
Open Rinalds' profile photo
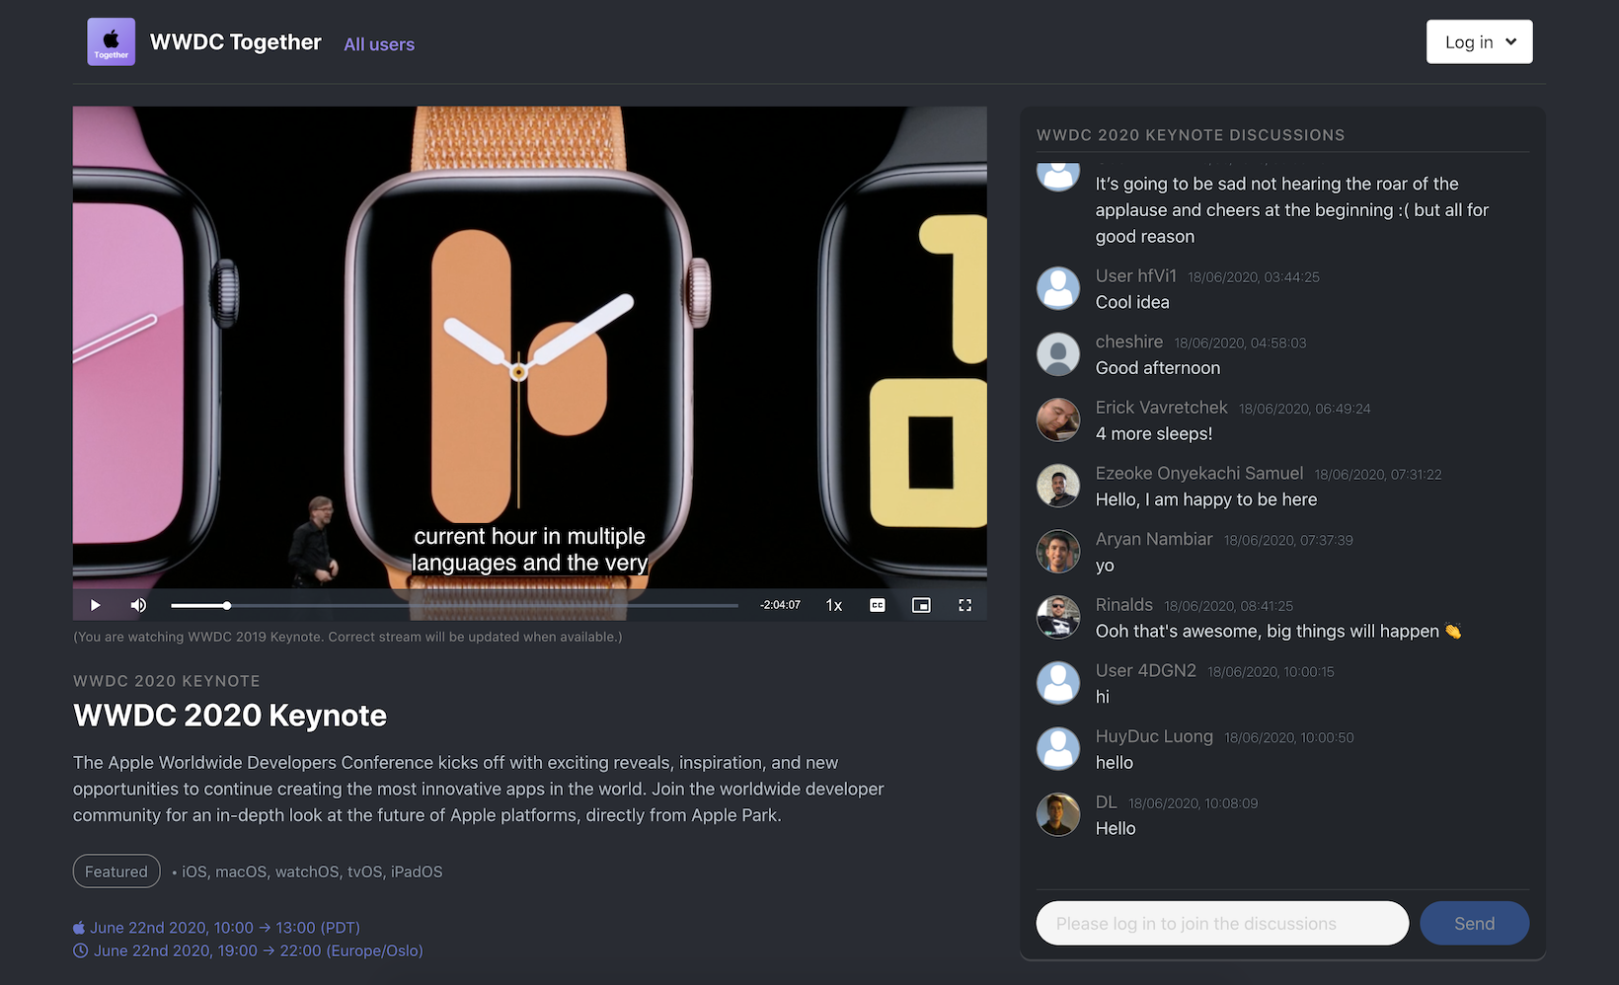(x=1058, y=617)
